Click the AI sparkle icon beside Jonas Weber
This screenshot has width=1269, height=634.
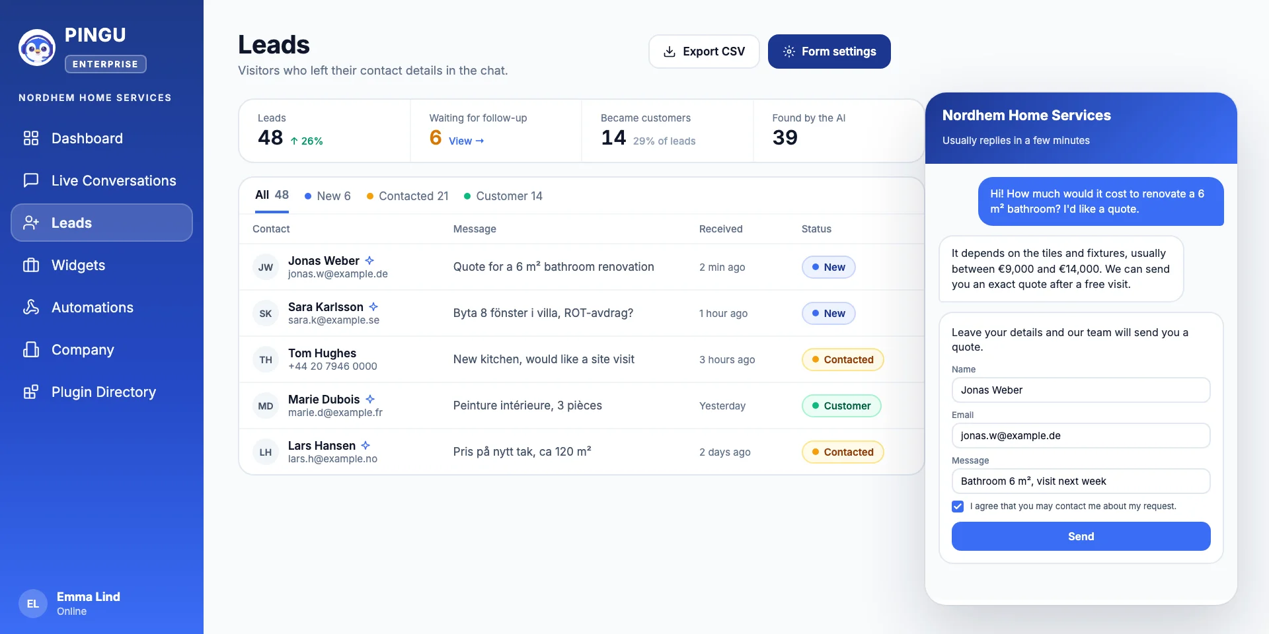(369, 260)
